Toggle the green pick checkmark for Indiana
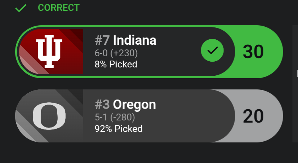This screenshot has width=298, height=163. (x=212, y=51)
